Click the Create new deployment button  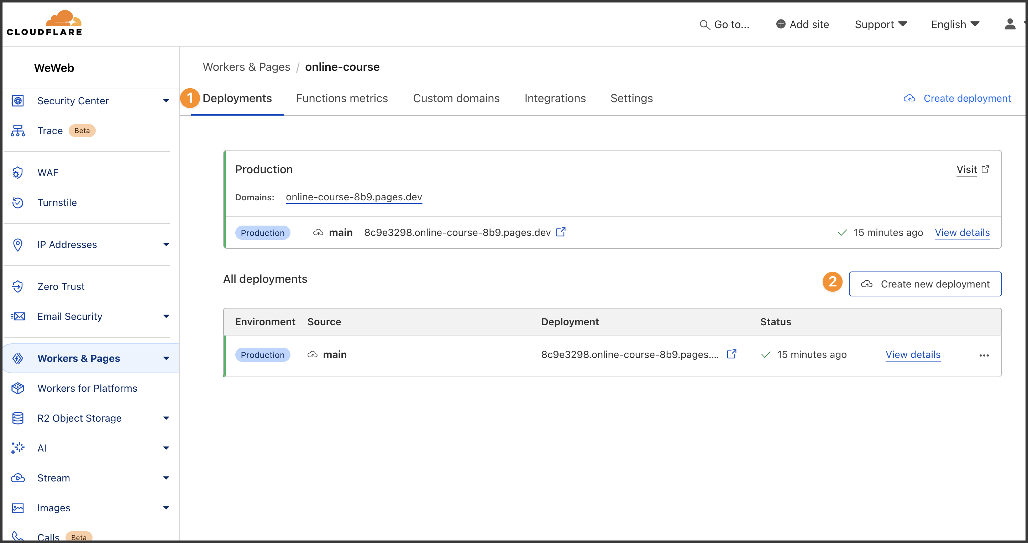click(926, 284)
